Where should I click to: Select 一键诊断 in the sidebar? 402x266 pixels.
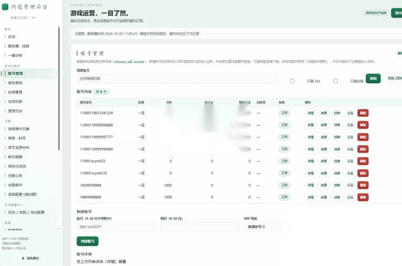(x=15, y=55)
